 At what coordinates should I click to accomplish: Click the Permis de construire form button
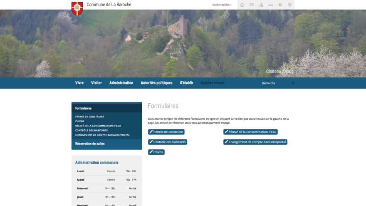pyautogui.click(x=166, y=132)
